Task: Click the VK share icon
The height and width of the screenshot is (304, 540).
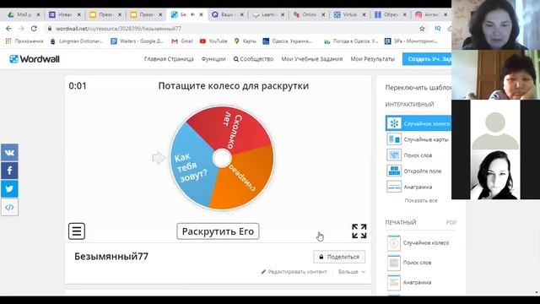Action: pos(9,153)
